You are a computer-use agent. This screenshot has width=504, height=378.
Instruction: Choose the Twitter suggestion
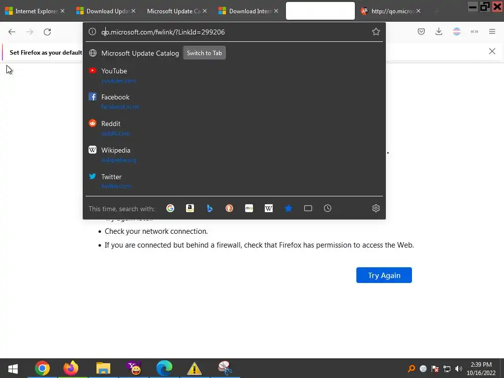click(x=234, y=181)
